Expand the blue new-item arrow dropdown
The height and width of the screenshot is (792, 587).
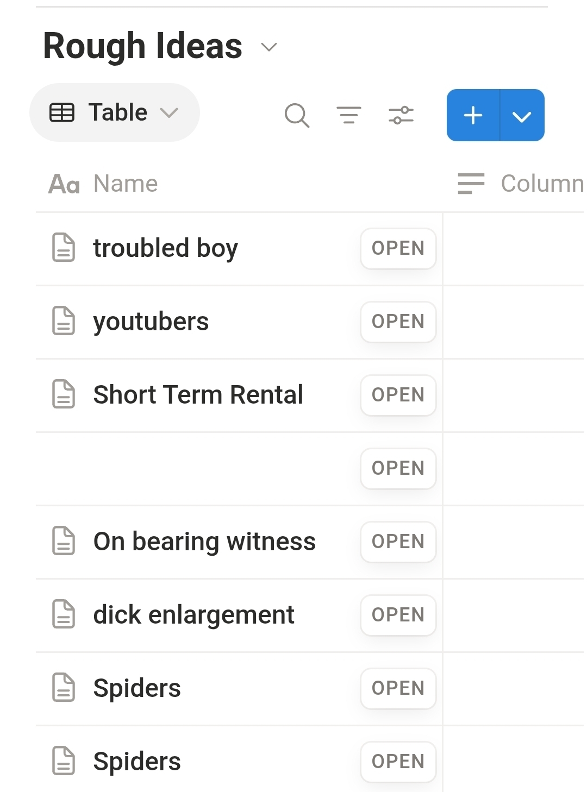tap(522, 116)
